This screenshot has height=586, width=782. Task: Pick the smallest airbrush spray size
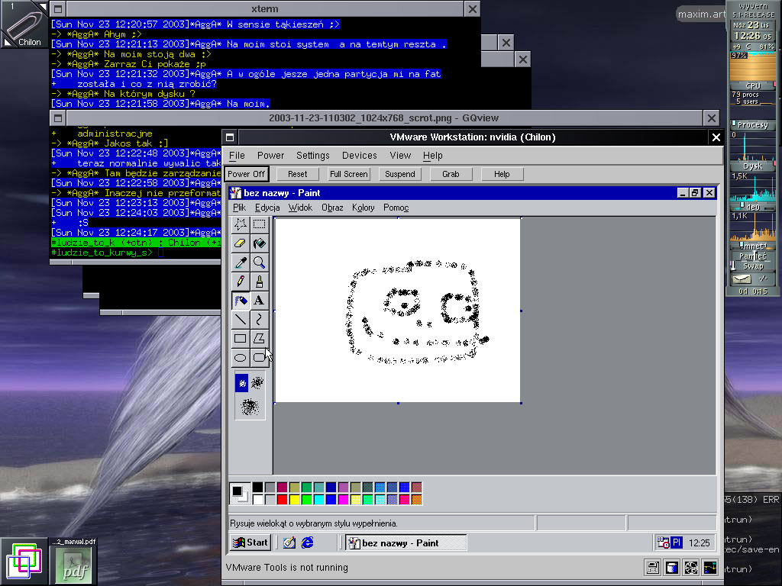242,383
